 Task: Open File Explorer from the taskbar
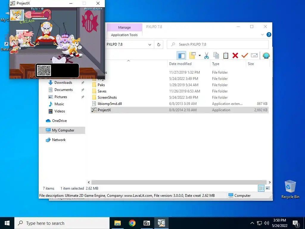click(117, 223)
